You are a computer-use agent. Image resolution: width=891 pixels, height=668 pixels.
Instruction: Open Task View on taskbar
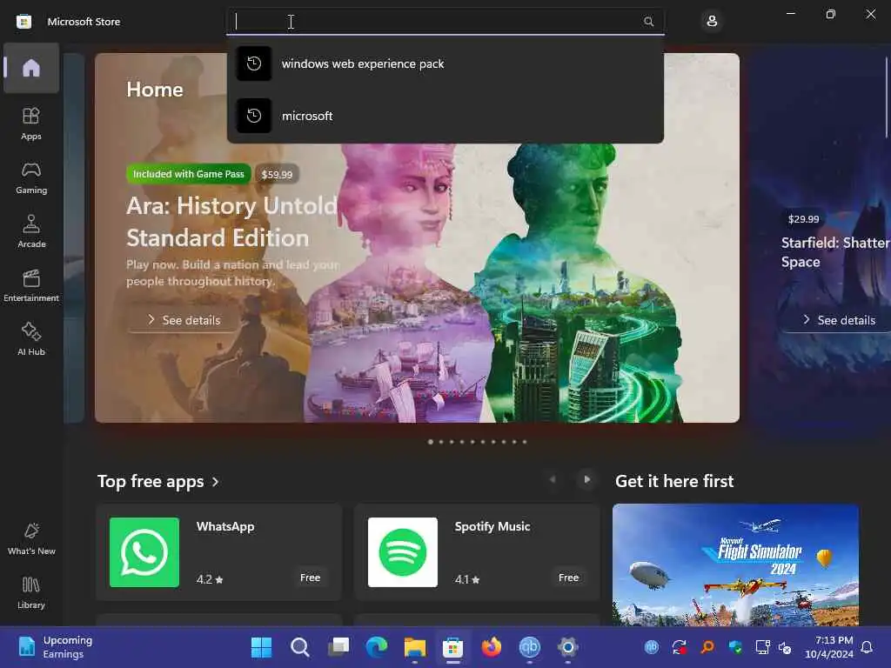(338, 647)
